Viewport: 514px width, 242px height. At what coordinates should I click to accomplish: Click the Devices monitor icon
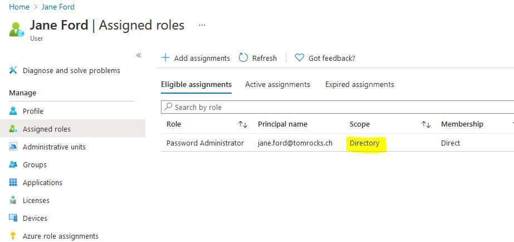(x=13, y=218)
